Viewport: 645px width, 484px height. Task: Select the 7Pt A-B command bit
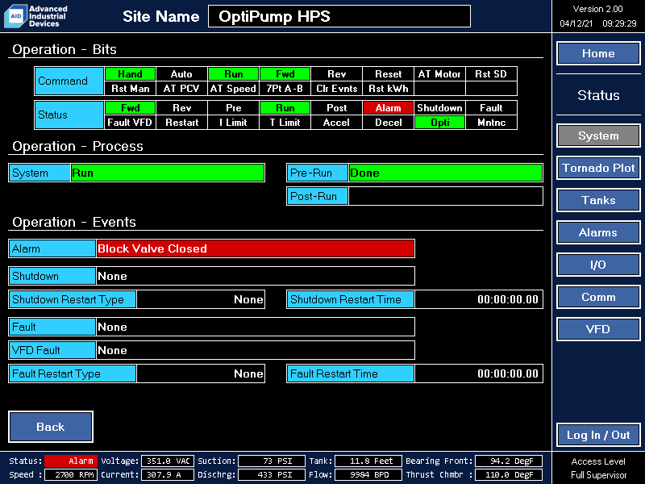[285, 89]
